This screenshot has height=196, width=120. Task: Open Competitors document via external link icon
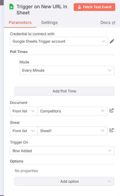point(111,111)
